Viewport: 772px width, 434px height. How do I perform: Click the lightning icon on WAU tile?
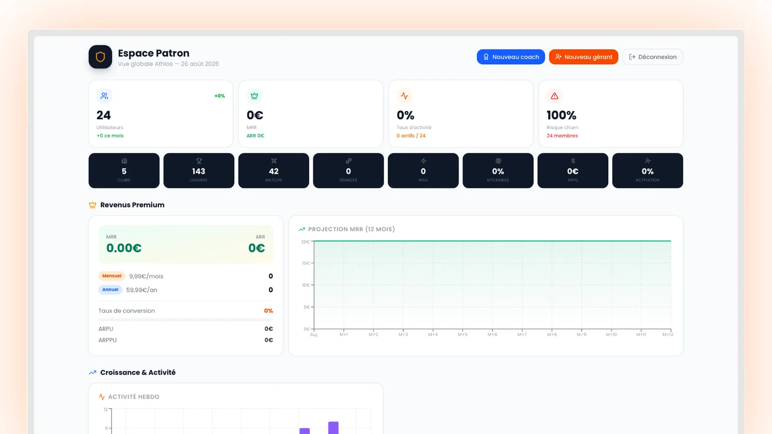(423, 161)
